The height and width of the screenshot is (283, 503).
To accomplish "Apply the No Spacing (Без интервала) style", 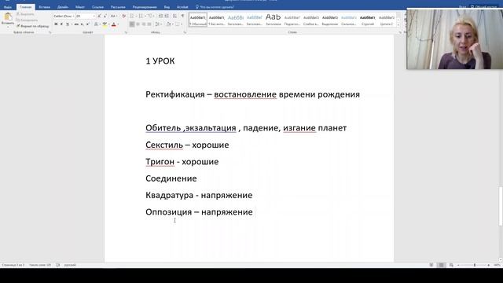I will point(217,20).
